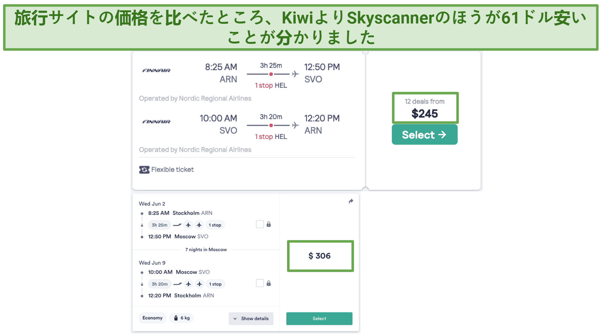The image size is (601, 335).
Task: Click lock icon beside outbound Jun 2 flight
Action: (x=269, y=224)
